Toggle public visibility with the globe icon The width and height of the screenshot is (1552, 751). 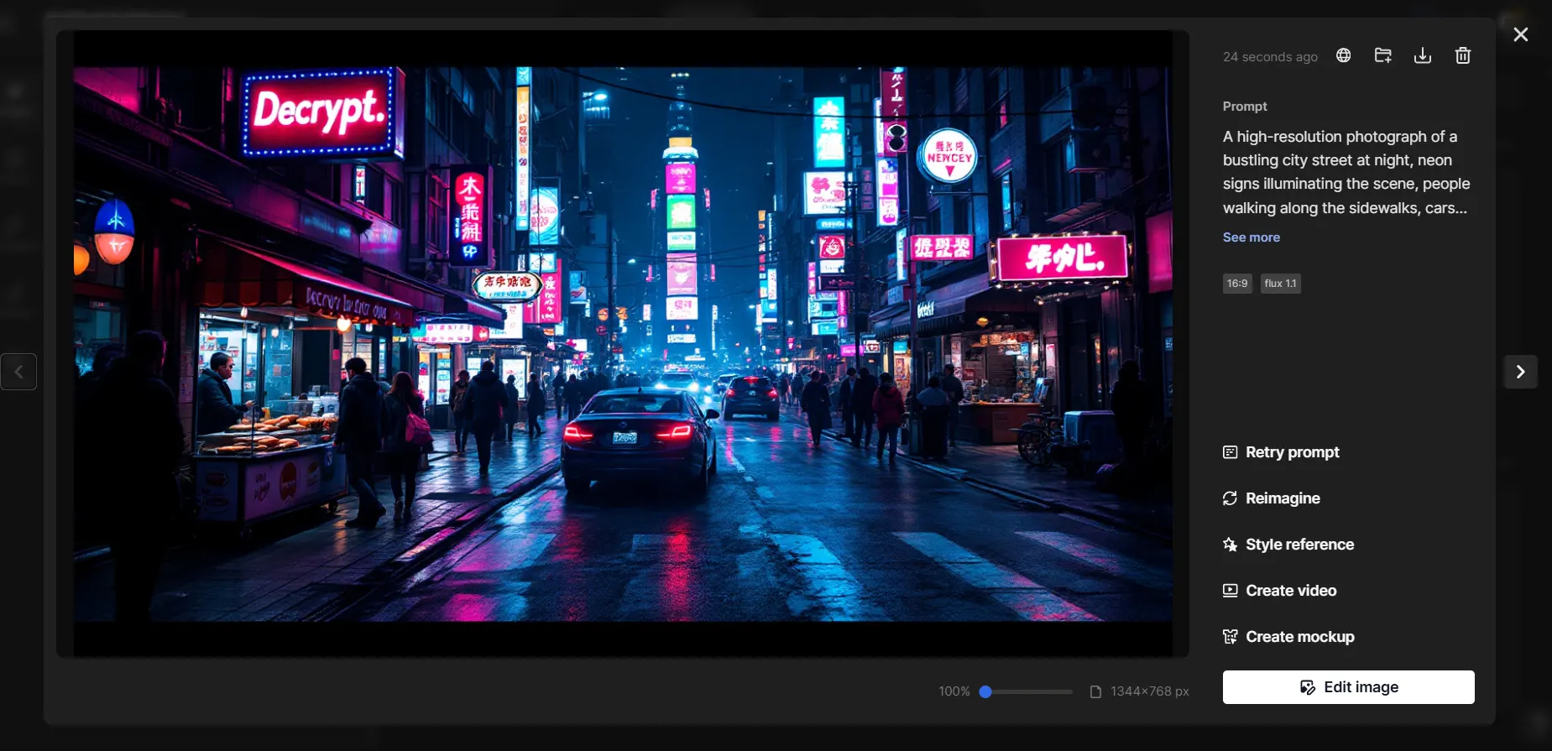(1343, 55)
